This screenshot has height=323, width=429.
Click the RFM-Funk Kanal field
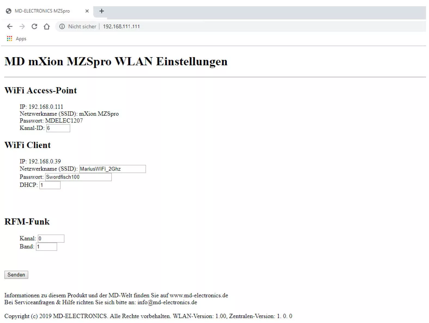pos(51,239)
